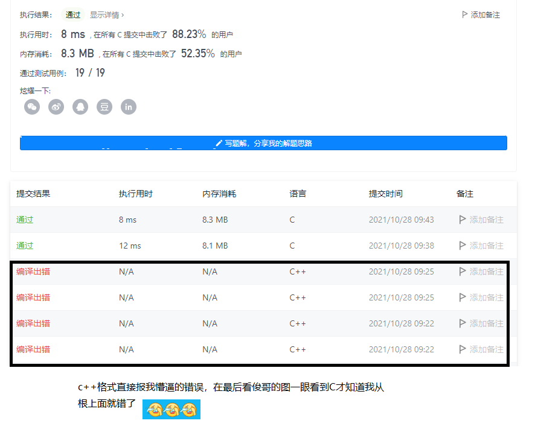Click the 2021/10/28 09:43 timestamp

[x=401, y=220]
